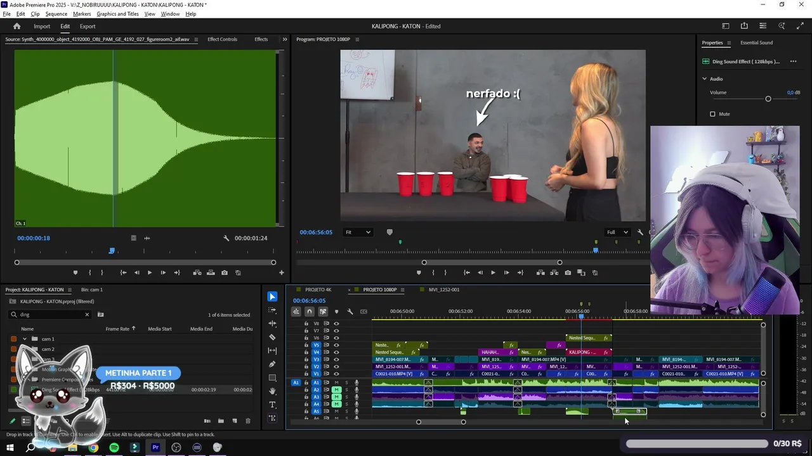The height and width of the screenshot is (456, 812).
Task: Click Extract button in Program monitor
Action: (x=554, y=272)
